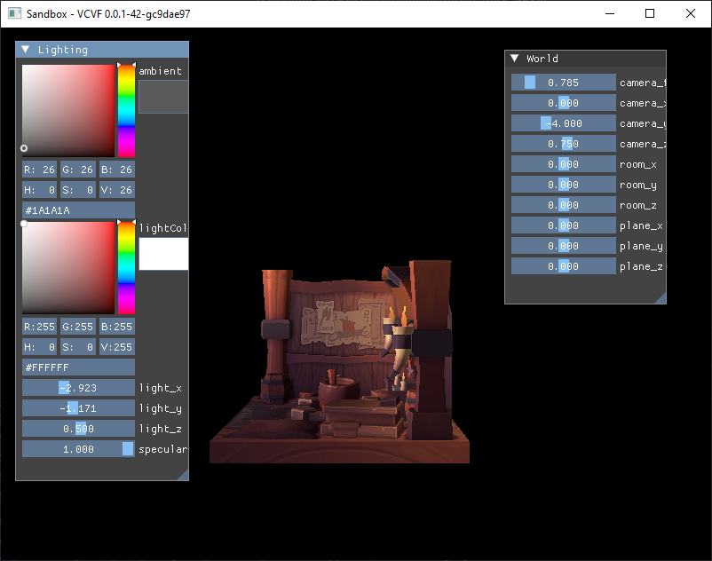Collapse the World panel

tap(513, 58)
